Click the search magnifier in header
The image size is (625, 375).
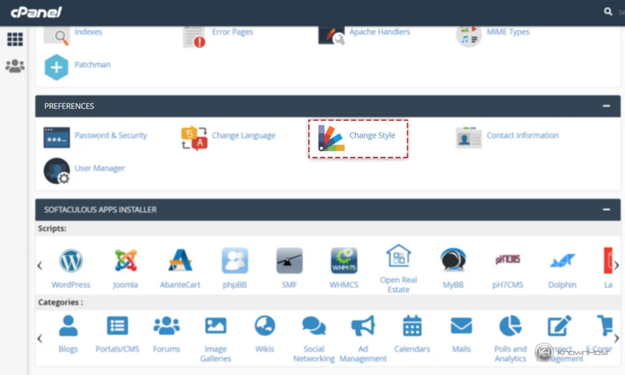[x=608, y=12]
